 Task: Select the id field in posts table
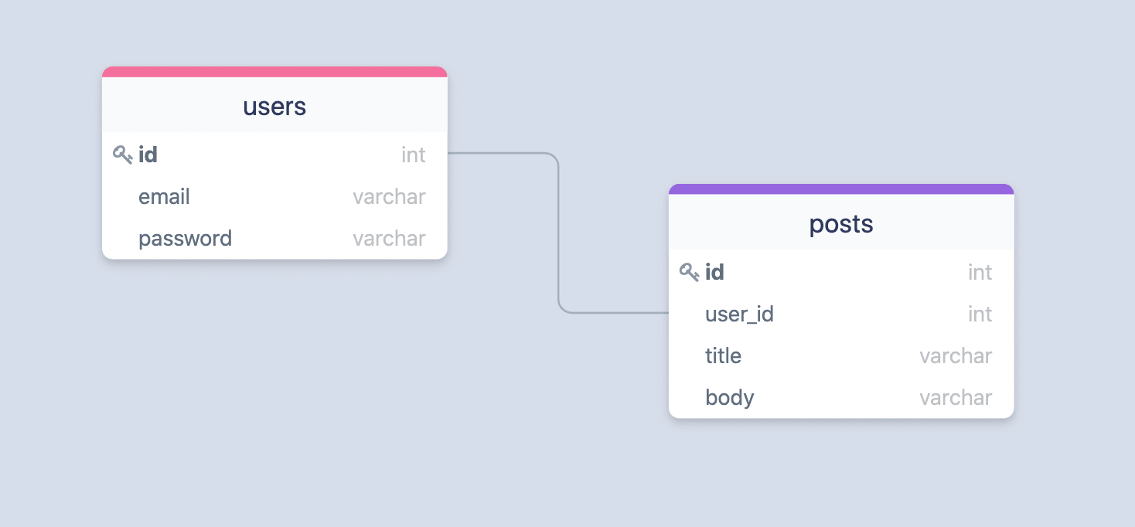(714, 272)
